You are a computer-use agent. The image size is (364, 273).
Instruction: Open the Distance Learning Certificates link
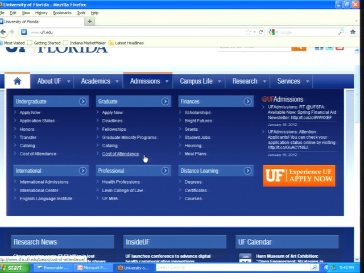[196, 191]
